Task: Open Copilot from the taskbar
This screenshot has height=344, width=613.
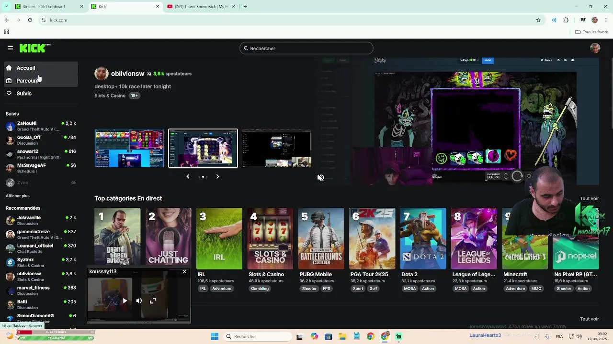Action: point(314,336)
